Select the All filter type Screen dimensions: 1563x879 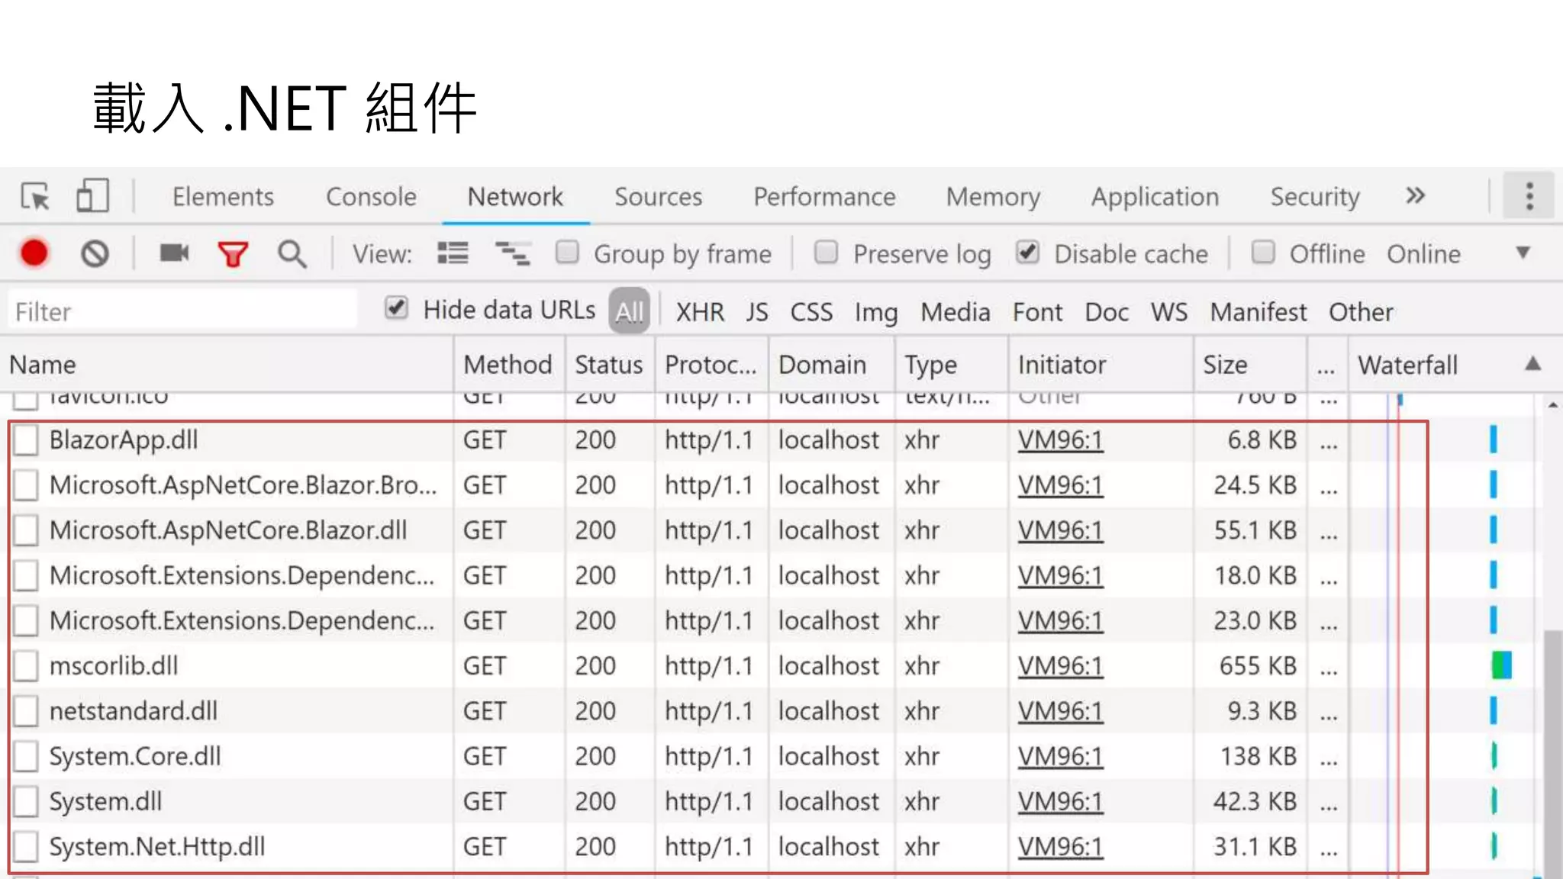tap(630, 311)
